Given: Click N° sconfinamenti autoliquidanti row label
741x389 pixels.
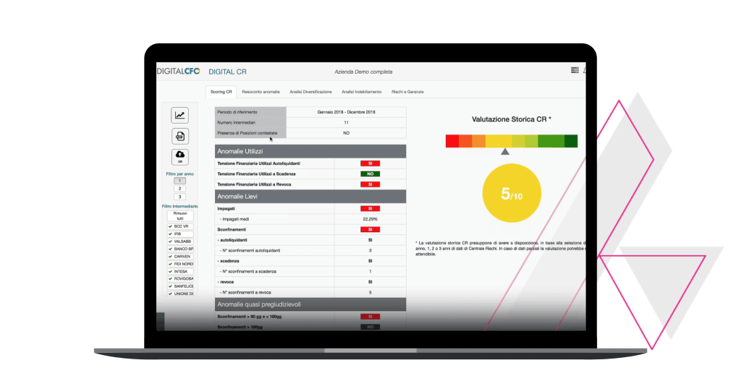Looking at the screenshot, I should 250,251.
